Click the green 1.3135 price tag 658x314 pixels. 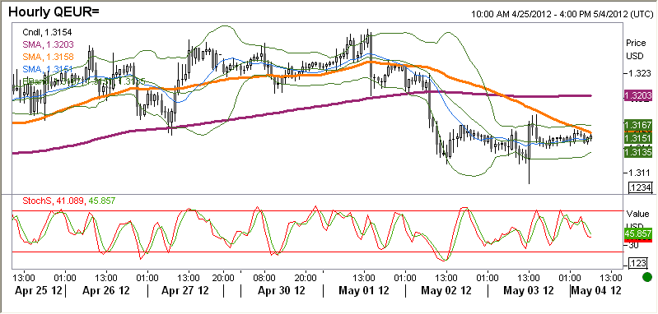pos(638,151)
